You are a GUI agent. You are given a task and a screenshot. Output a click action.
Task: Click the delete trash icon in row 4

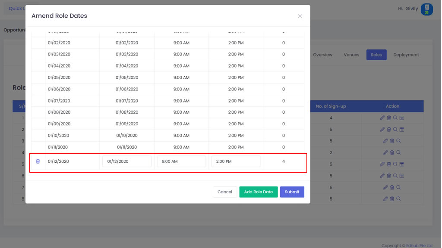(392, 153)
